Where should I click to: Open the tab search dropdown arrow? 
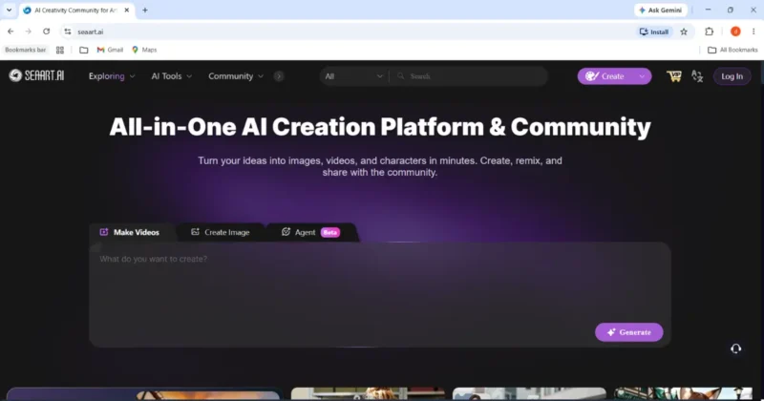(x=9, y=10)
